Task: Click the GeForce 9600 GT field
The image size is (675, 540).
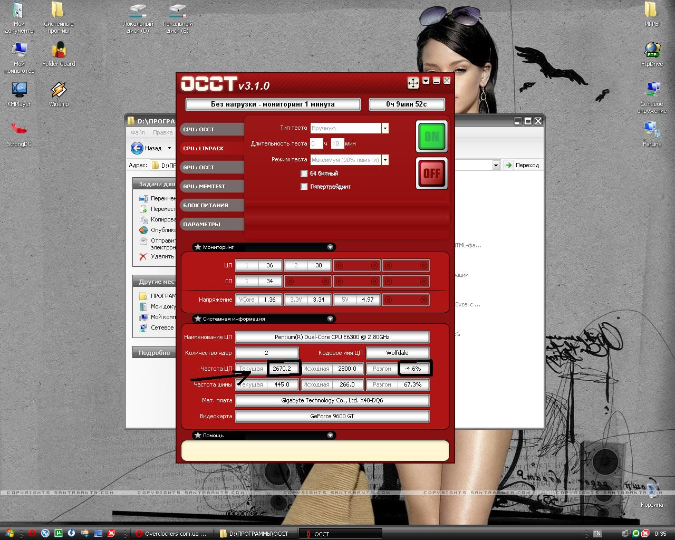Action: click(x=332, y=416)
